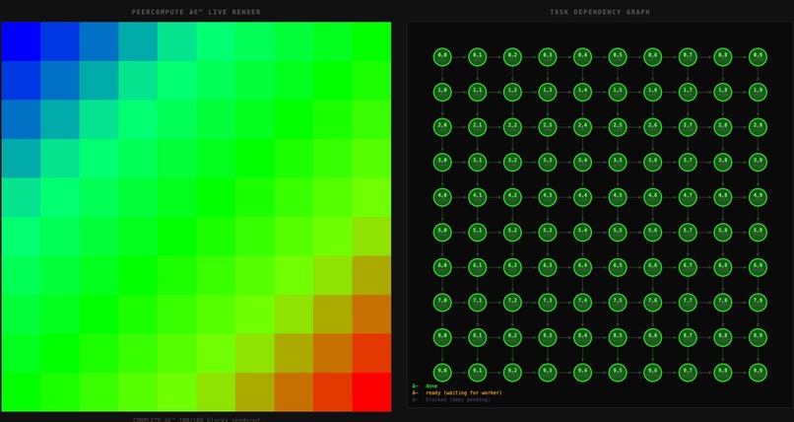
Task: Select graph node labeled 0,5
Action: tap(618, 57)
